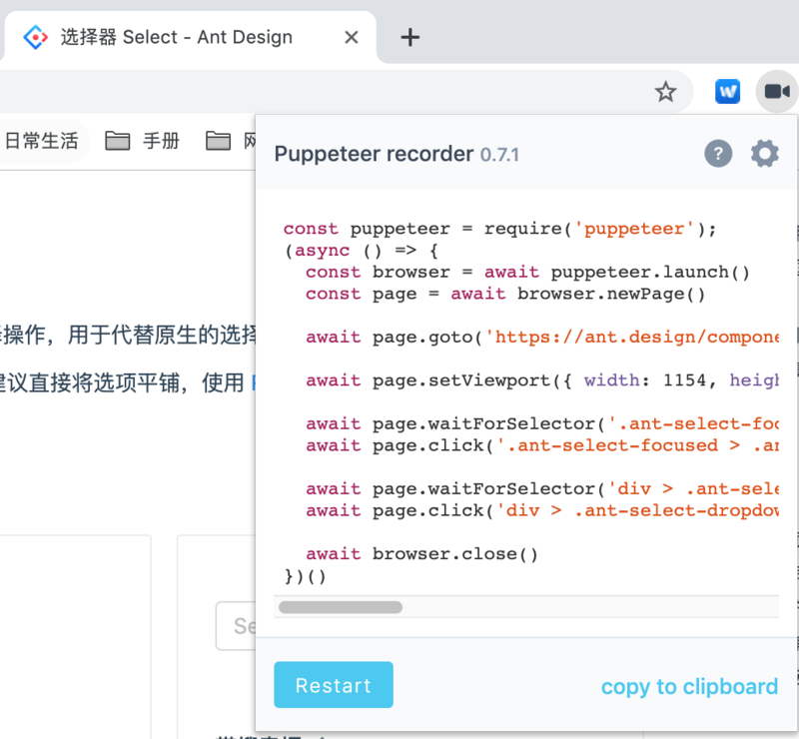
Task: Bookmark this page with the star icon
Action: pyautogui.click(x=665, y=92)
